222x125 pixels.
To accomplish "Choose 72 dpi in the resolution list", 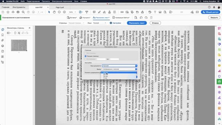I will point(119,78).
